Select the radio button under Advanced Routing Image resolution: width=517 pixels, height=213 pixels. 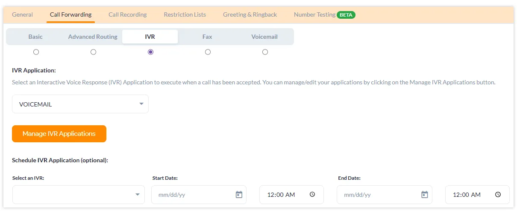93,52
